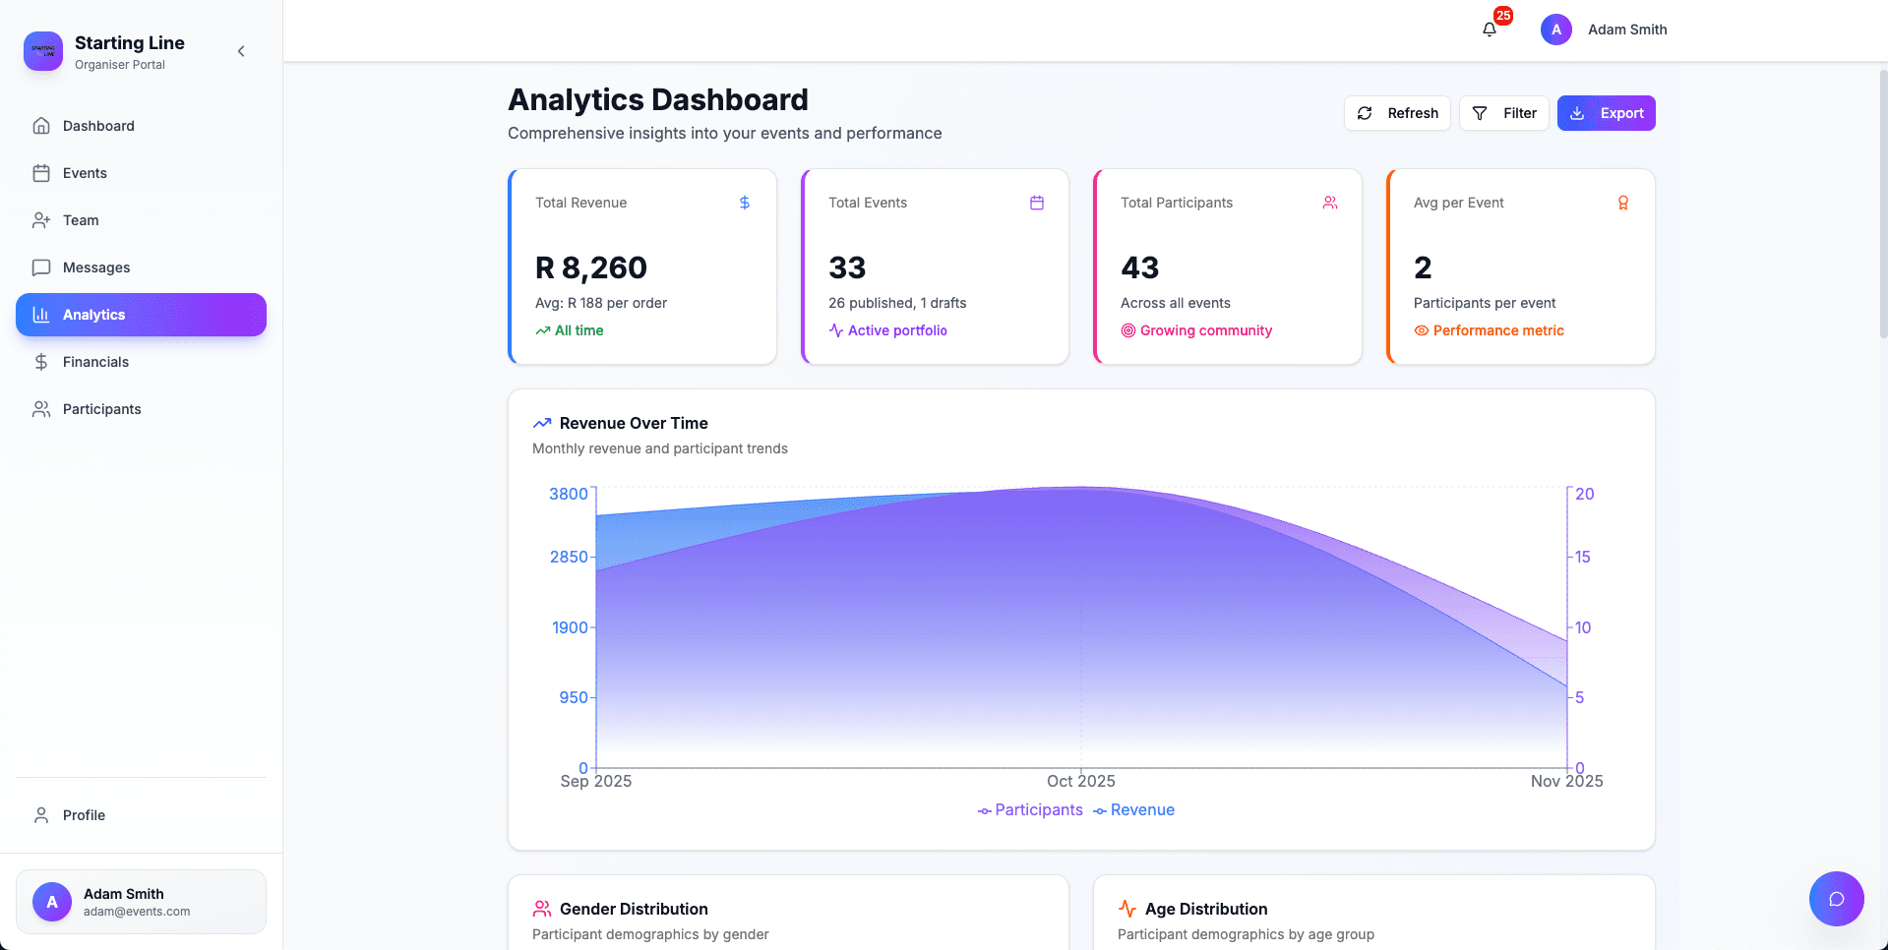Click the Starting Line logo
This screenshot has height=950, width=1888.
click(42, 50)
